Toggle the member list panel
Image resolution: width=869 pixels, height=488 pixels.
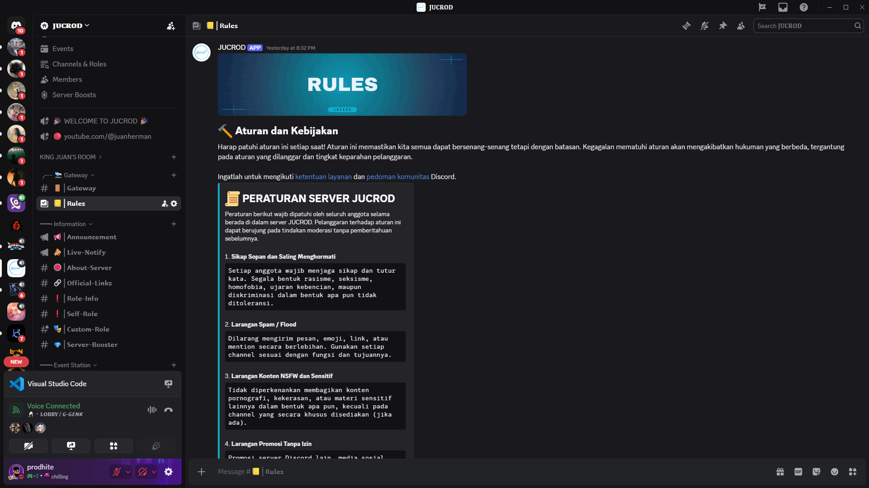click(741, 26)
